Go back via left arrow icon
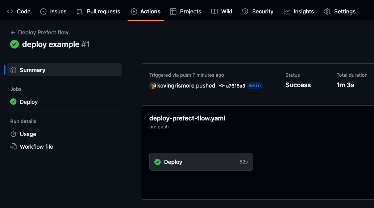The height and width of the screenshot is (208, 374). tap(13, 32)
